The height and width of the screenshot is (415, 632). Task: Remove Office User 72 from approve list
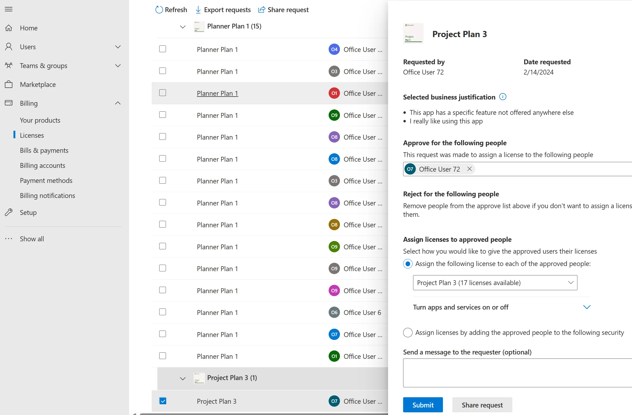coord(469,169)
